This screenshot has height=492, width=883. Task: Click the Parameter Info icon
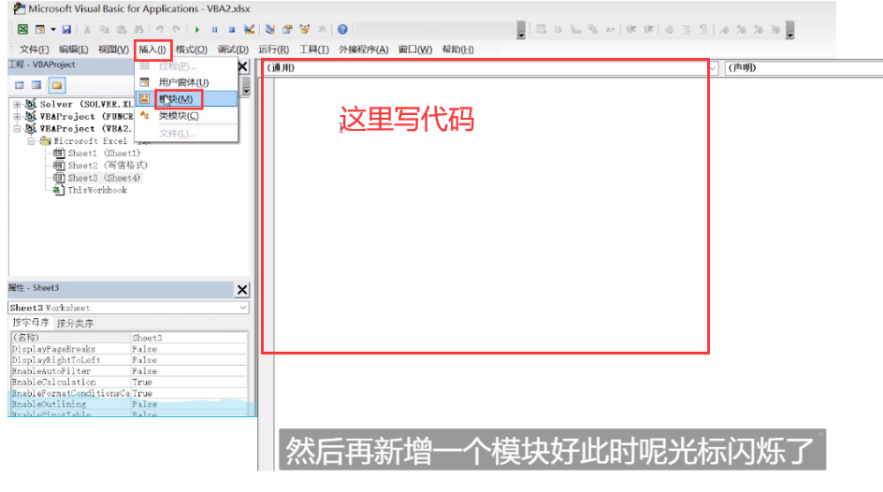[x=593, y=29]
